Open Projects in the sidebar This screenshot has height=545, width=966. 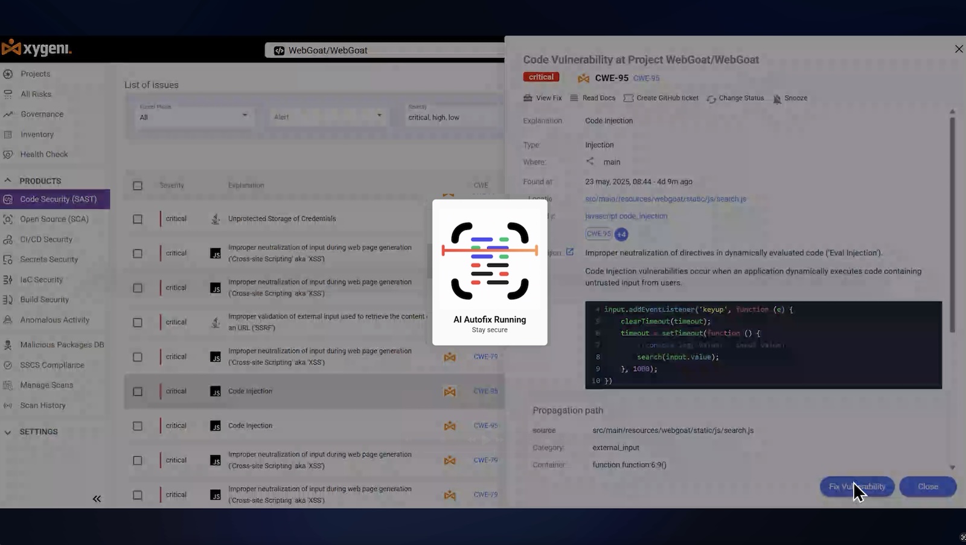pos(35,74)
